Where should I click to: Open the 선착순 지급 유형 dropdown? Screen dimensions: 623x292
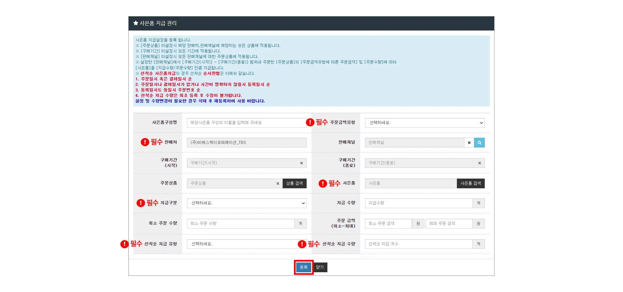[x=247, y=244]
